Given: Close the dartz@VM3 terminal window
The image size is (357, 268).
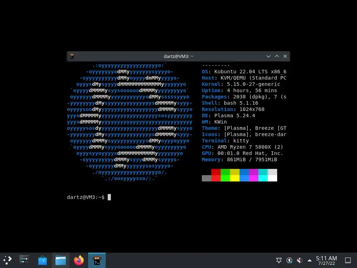Looking at the screenshot, I should pos(285,56).
